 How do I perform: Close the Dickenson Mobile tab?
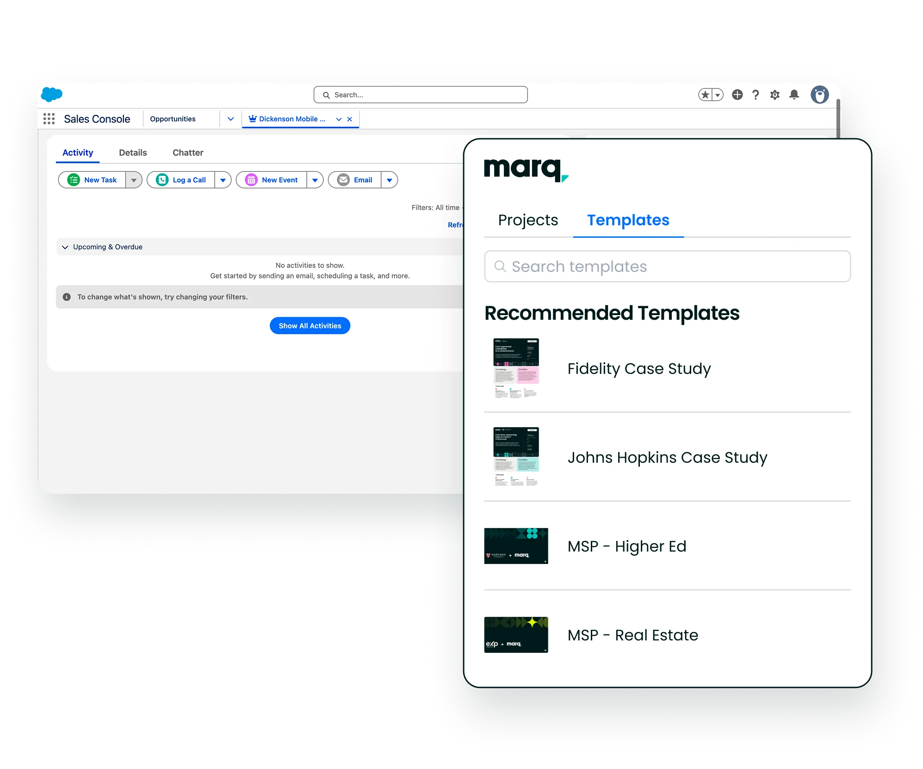tap(350, 119)
